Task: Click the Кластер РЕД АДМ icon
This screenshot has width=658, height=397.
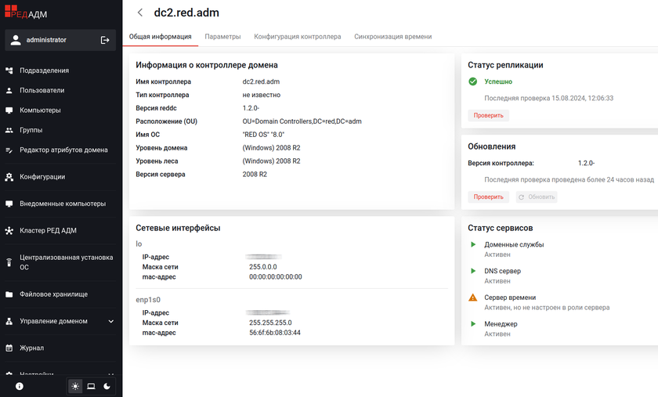Action: (9, 231)
